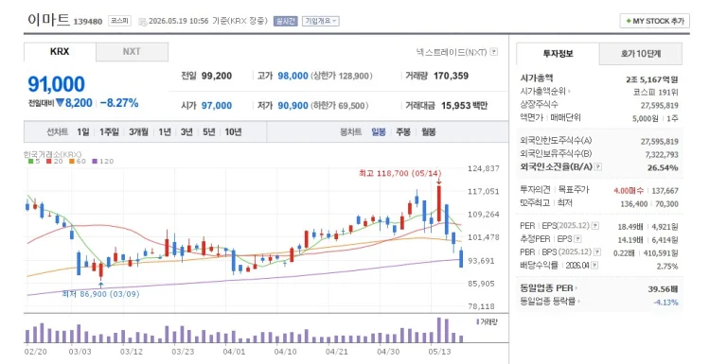Image resolution: width=710 pixels, height=364 pixels.
Task: Click the 상한가 128,900 limit text
Action: point(342,76)
